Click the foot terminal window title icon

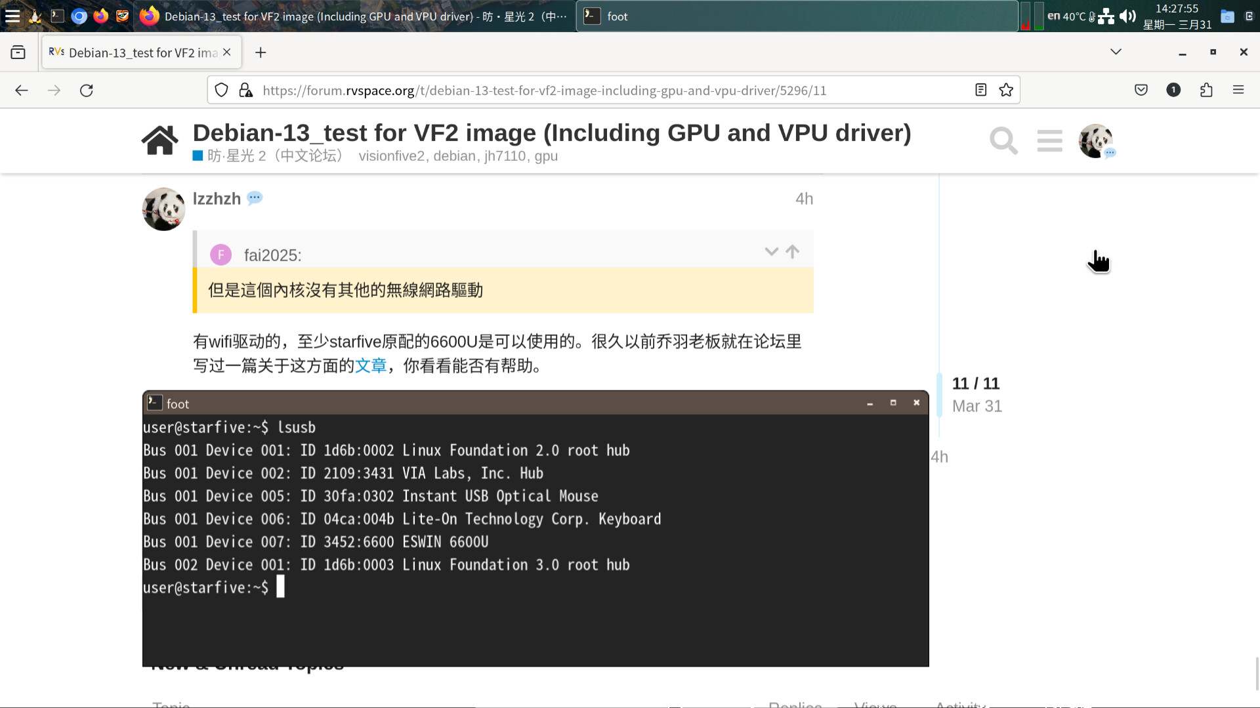[154, 402]
